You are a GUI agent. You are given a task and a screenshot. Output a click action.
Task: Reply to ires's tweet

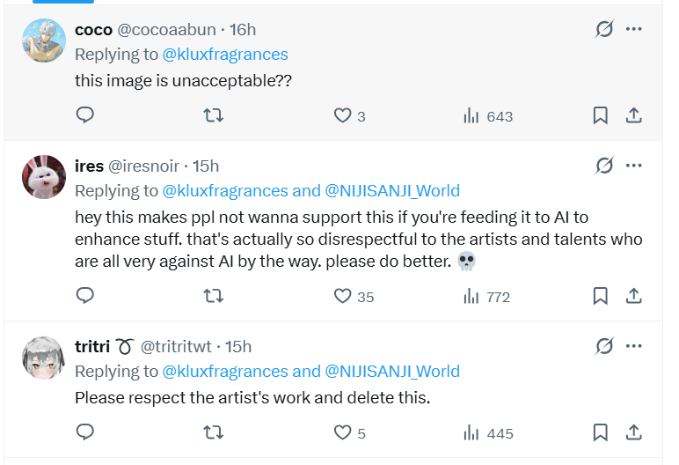85,296
